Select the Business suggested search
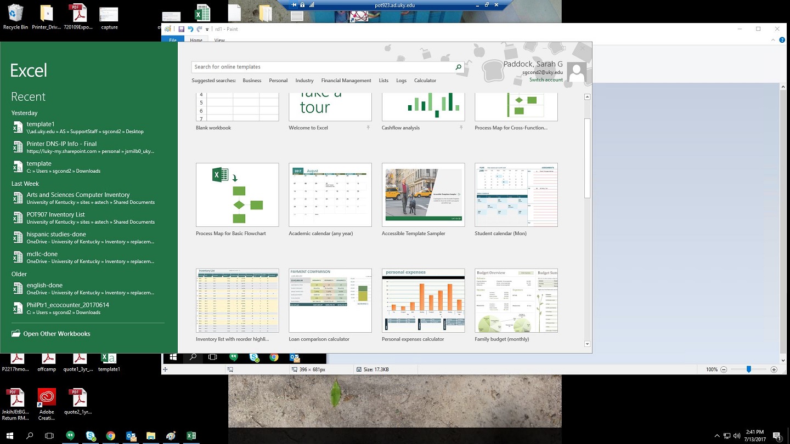Image resolution: width=790 pixels, height=444 pixels. pyautogui.click(x=252, y=81)
